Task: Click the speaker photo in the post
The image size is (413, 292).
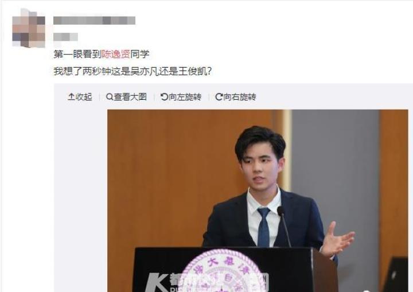Action: tap(258, 201)
